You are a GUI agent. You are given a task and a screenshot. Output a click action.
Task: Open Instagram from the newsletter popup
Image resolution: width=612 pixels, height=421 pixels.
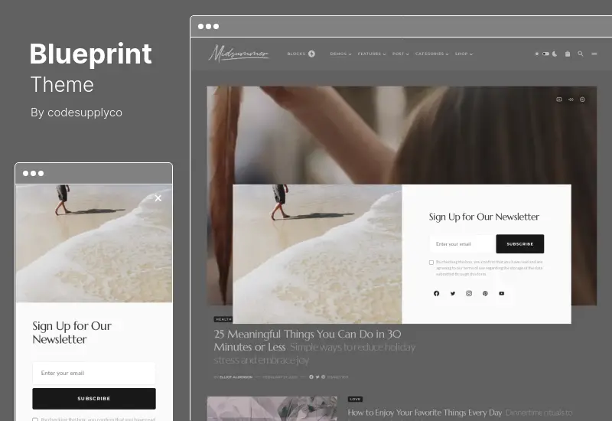point(469,293)
